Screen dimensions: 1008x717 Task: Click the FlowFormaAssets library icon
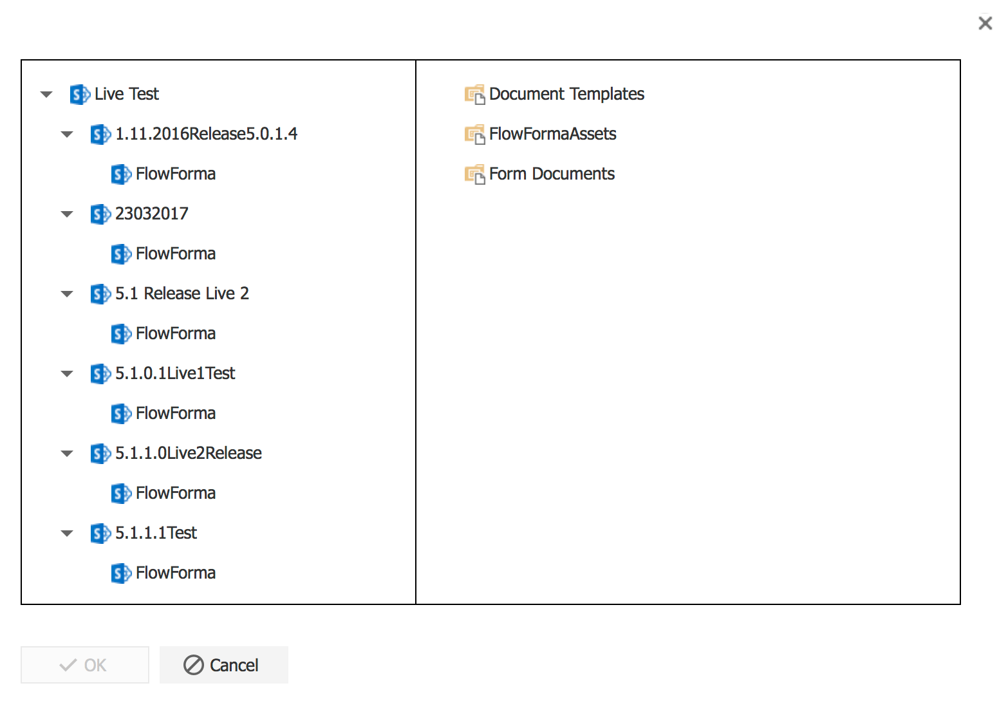(x=475, y=135)
